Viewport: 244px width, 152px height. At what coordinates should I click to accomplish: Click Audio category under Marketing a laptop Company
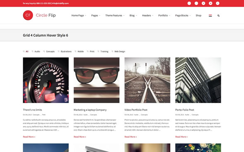pos(86,115)
